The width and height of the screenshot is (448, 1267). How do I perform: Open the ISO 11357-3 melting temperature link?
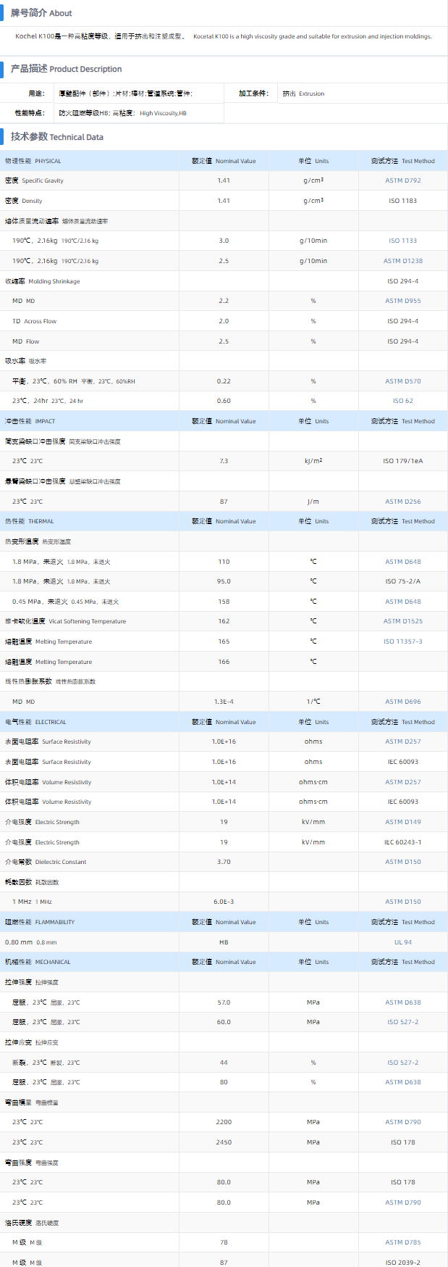402,641
